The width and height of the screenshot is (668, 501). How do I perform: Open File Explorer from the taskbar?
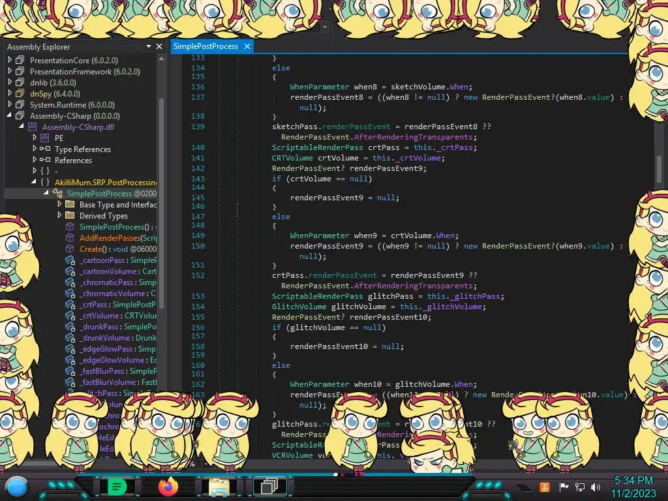coord(219,487)
